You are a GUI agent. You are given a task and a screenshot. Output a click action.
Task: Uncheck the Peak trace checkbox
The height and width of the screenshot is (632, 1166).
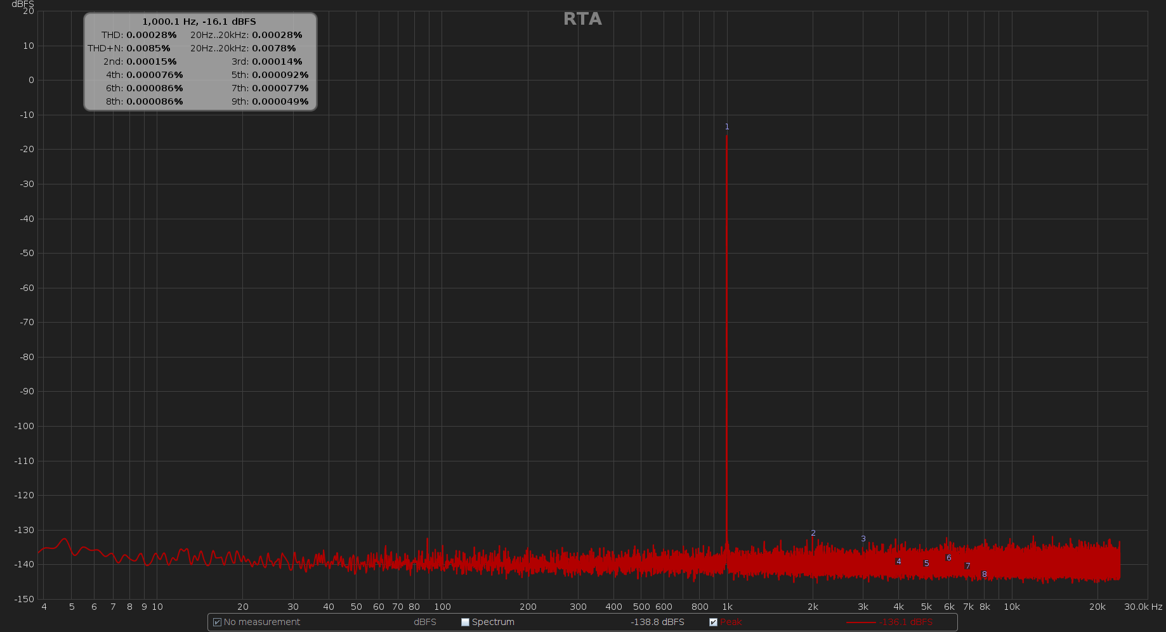[x=713, y=622]
